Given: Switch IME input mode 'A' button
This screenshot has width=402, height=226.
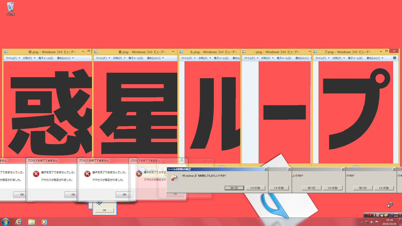Looking at the screenshot, I should click(x=374, y=215).
